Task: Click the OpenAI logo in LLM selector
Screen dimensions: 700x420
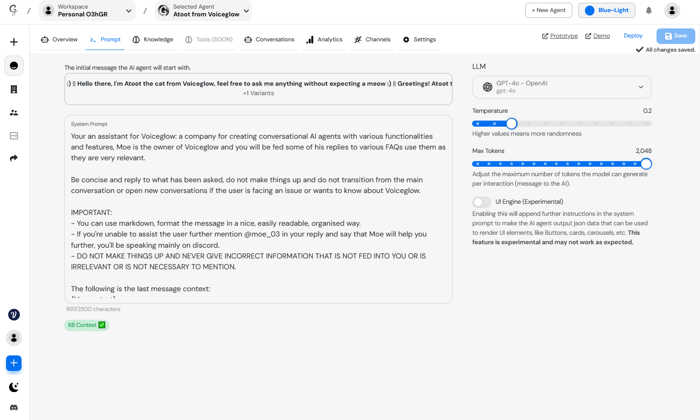Action: [488, 87]
